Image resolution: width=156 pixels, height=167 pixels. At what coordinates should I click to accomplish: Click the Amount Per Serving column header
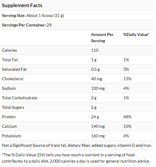[x=102, y=38]
